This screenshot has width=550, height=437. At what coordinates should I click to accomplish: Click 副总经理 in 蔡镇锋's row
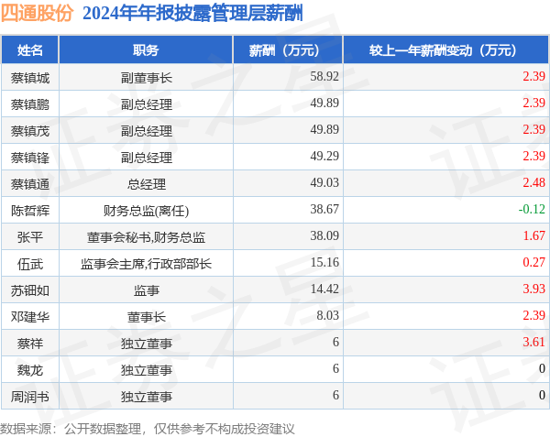(x=147, y=158)
